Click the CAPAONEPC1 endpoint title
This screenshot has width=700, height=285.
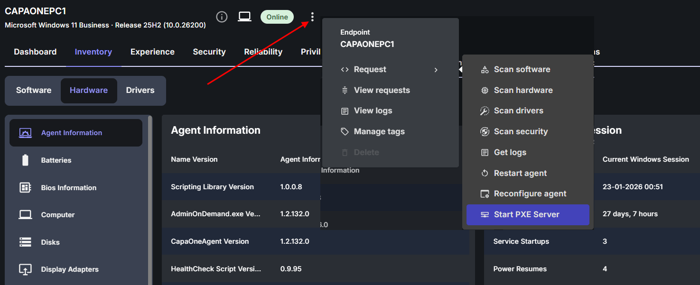point(36,11)
